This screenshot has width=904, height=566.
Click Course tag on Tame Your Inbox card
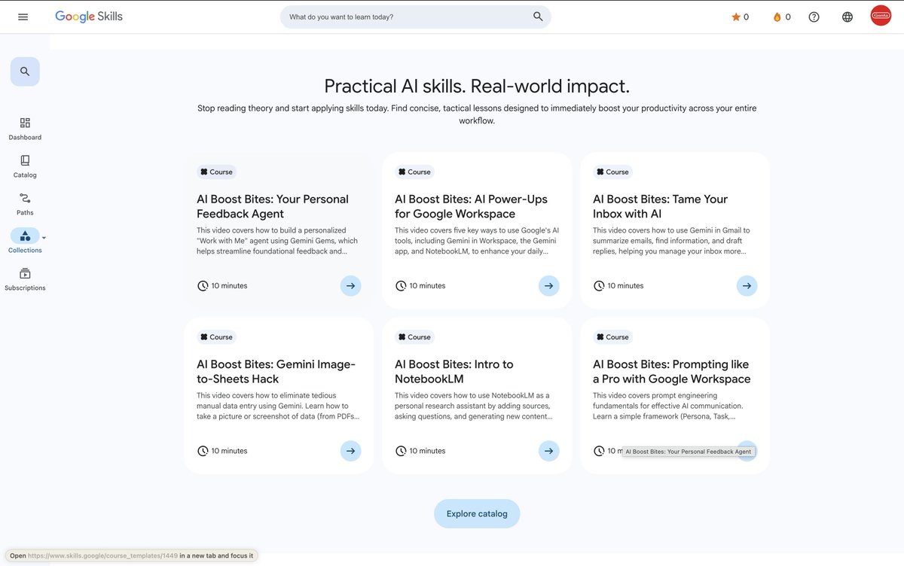point(613,172)
